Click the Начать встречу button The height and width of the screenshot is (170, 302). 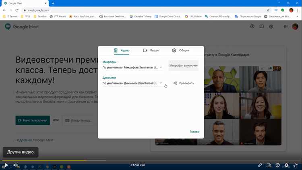click(33, 120)
